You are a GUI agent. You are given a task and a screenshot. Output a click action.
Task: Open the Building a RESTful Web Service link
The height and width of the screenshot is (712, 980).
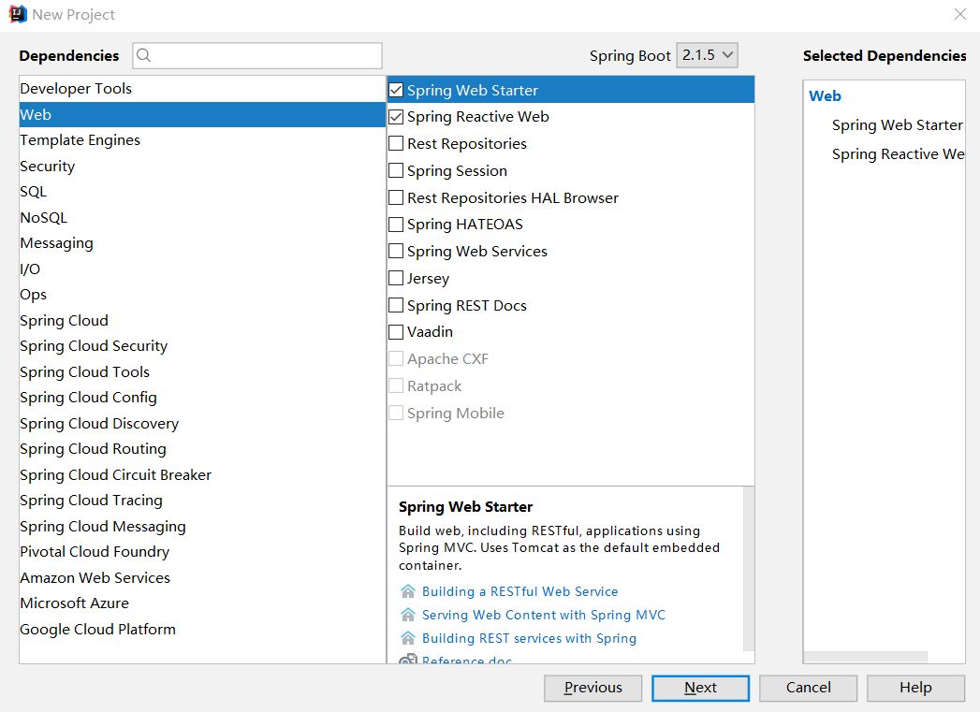click(x=520, y=591)
